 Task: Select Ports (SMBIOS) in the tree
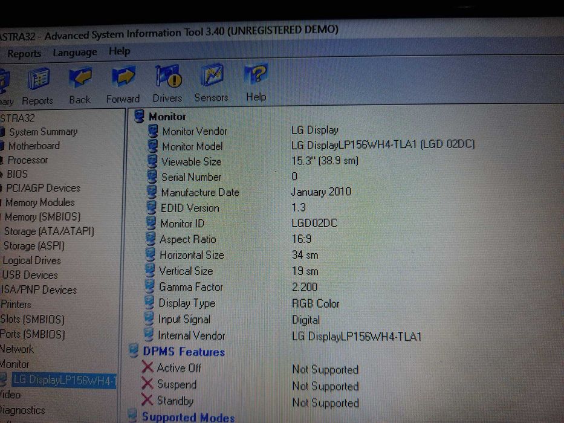(x=33, y=335)
